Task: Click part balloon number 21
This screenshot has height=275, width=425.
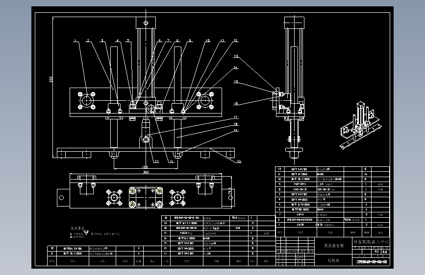Action: click(x=171, y=161)
